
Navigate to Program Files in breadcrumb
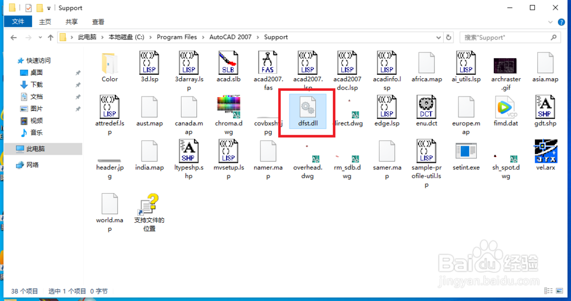pyautogui.click(x=176, y=37)
